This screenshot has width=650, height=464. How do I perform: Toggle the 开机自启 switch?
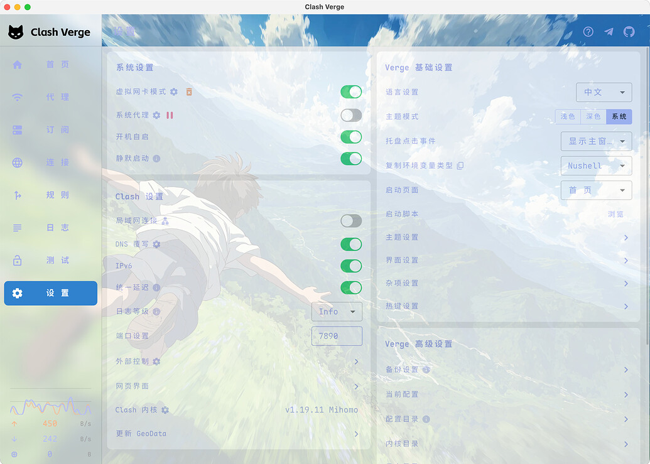[351, 137]
